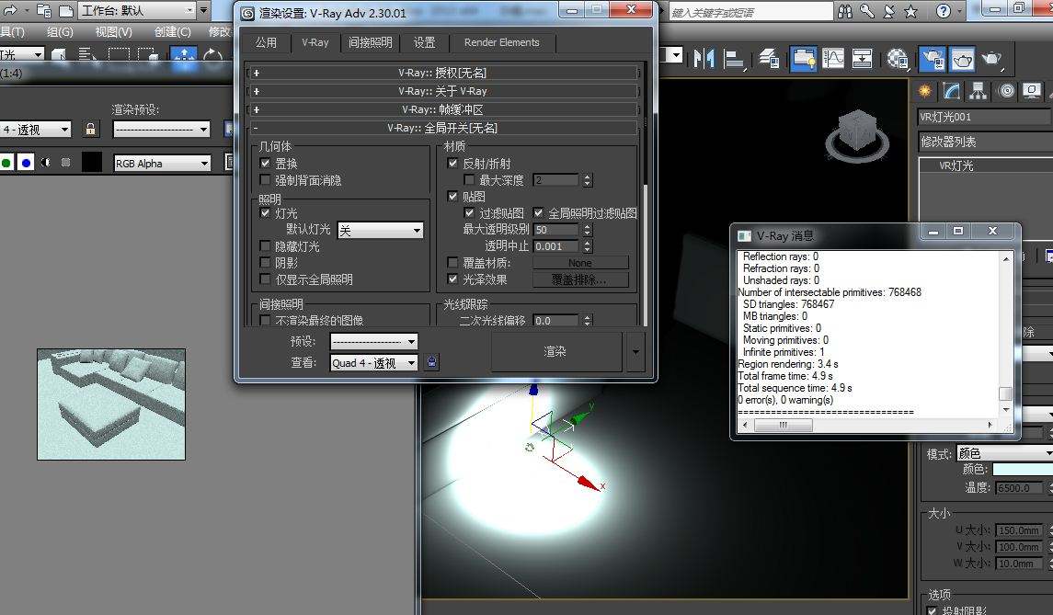This screenshot has width=1053, height=615.
Task: Enable the 阴影 shadows checkbox
Action: point(265,262)
